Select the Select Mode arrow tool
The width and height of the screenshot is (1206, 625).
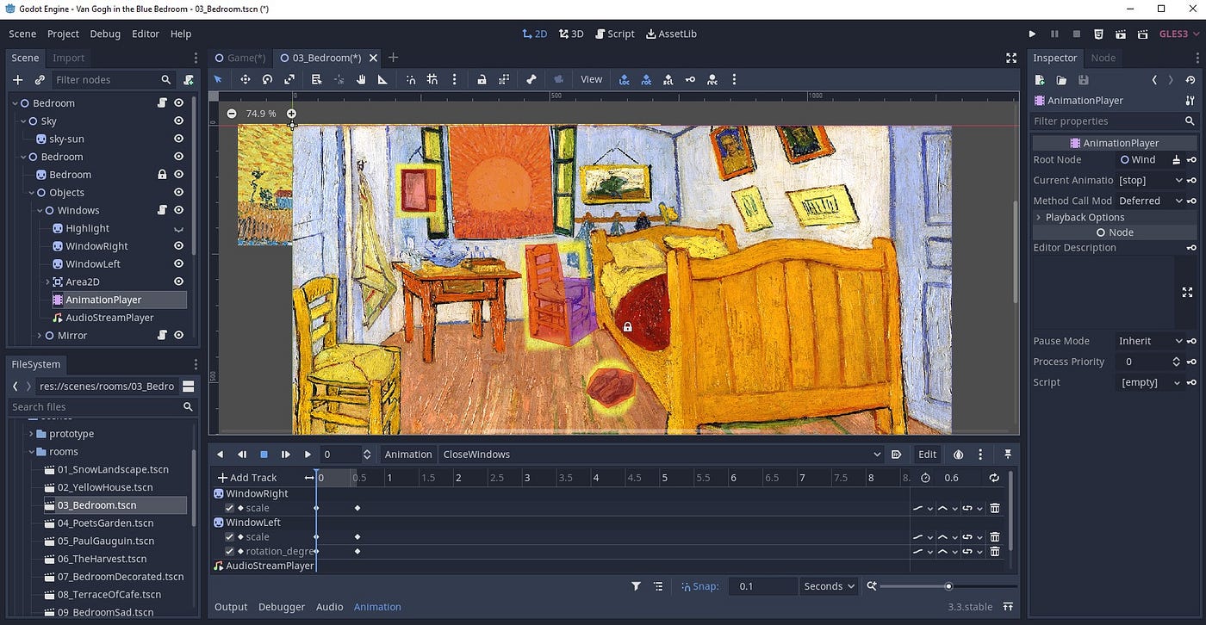pos(218,79)
